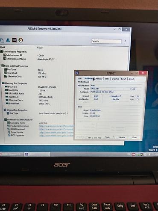Viewport: 158px width, 211px height.
Task: Select the 'BCLK' bus type value
Action: pyautogui.click(x=40, y=70)
